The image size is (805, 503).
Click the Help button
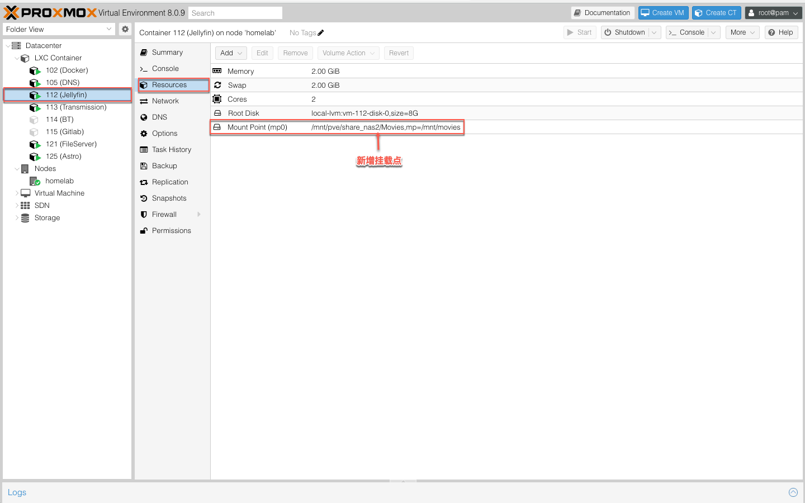[781, 32]
